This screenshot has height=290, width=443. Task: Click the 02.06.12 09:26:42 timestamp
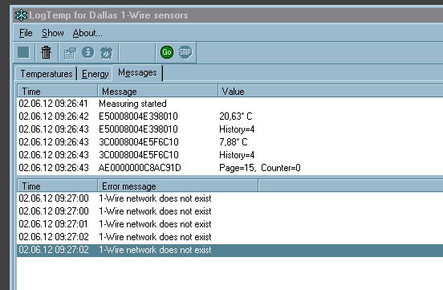54,116
